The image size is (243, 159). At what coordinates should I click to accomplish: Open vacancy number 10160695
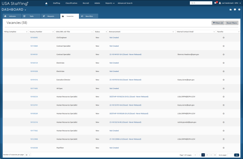tap(34, 38)
